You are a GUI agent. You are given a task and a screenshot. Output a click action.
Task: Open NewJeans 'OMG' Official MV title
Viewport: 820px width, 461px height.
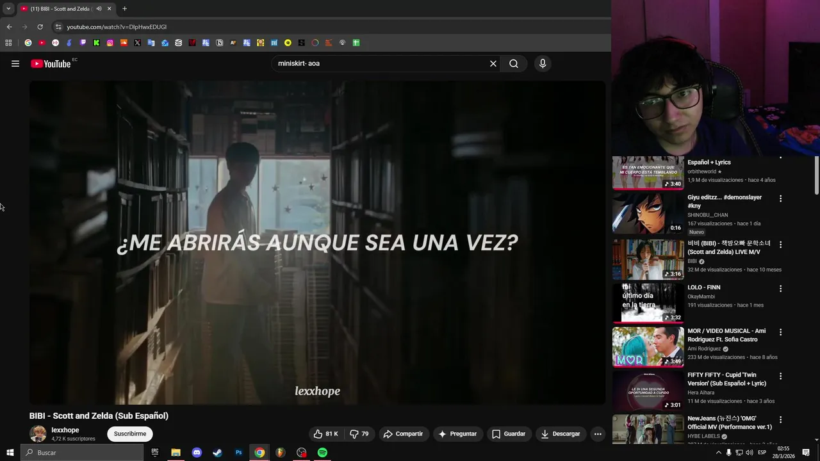coord(730,423)
